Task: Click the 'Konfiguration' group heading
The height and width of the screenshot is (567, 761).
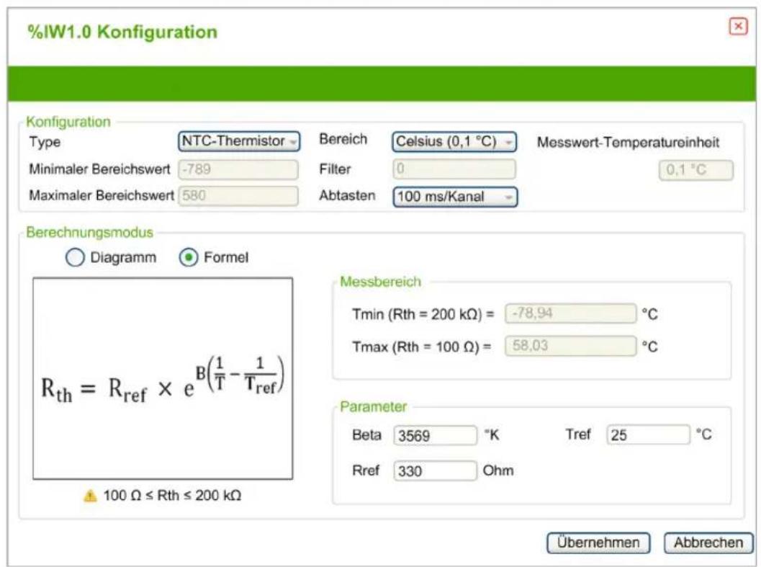Action: pos(68,122)
